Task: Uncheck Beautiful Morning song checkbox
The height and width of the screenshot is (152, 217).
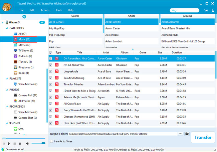Action: (x=51, y=78)
